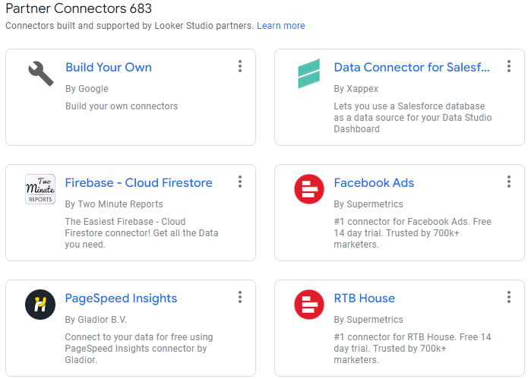The image size is (528, 379).
Task: Click the Gladior logo on PageSpeed Insights card
Action: [40, 305]
